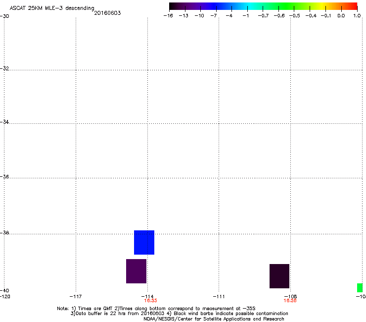The image size is (366, 322).
Task: Click the legend value '1.0'
Action: [357, 16]
